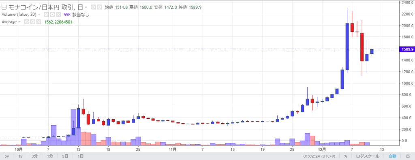Select the 1日 time range

[81, 156]
